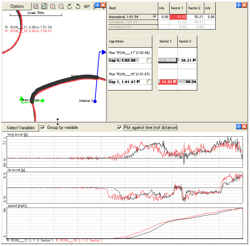Click the blue Marker 3 dot on map

pos(95,101)
